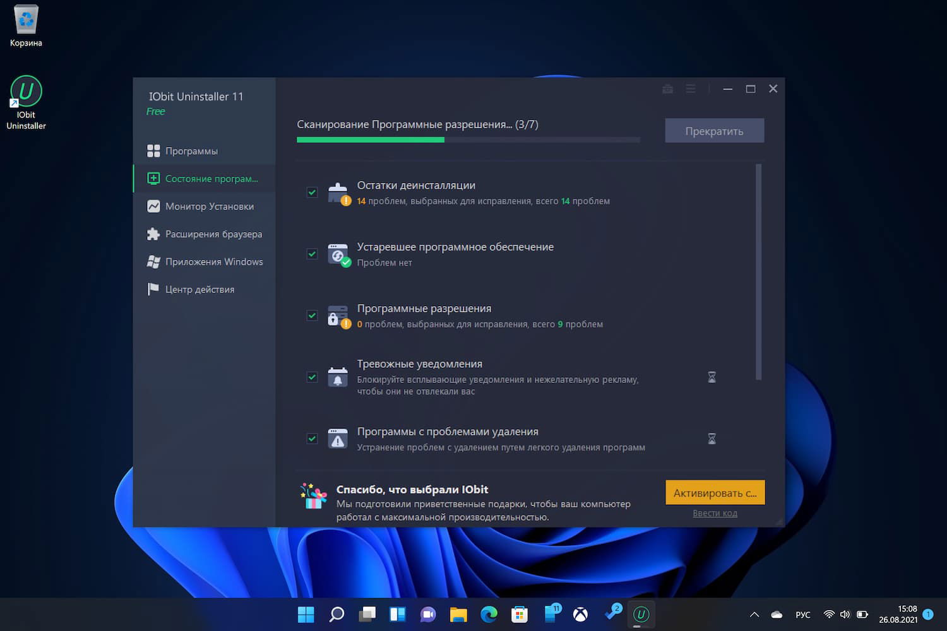Follow the Ввести код link
Screen dimensions: 947x631
pyautogui.click(x=715, y=514)
